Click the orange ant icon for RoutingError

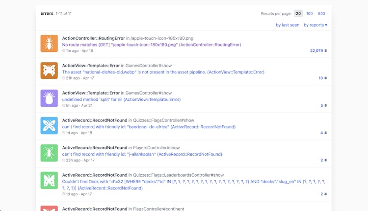[49, 43]
